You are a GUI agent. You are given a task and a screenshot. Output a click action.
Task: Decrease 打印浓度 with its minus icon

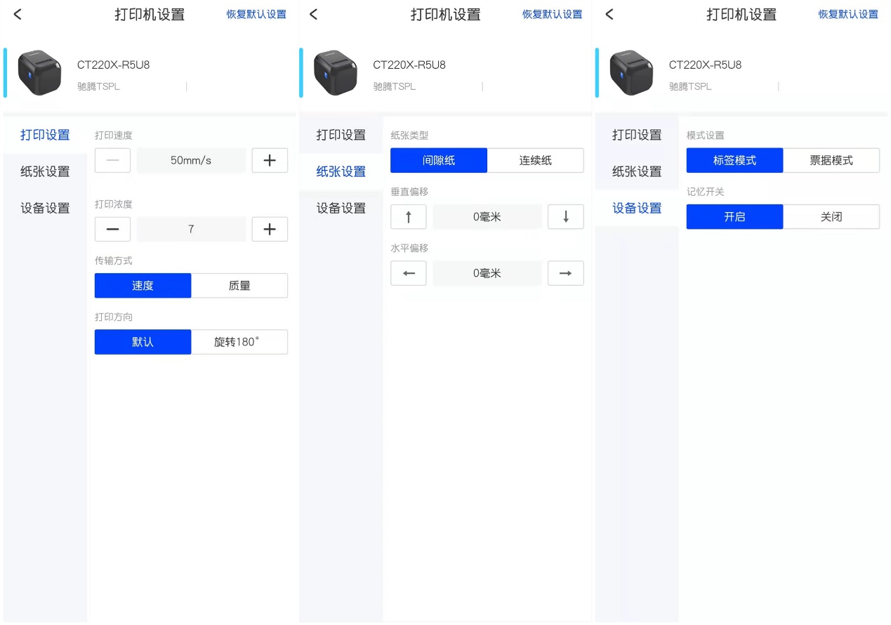tap(112, 229)
